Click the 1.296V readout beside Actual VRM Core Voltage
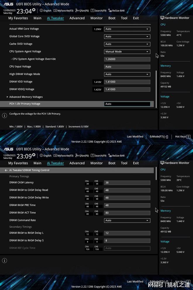 click(x=97, y=29)
